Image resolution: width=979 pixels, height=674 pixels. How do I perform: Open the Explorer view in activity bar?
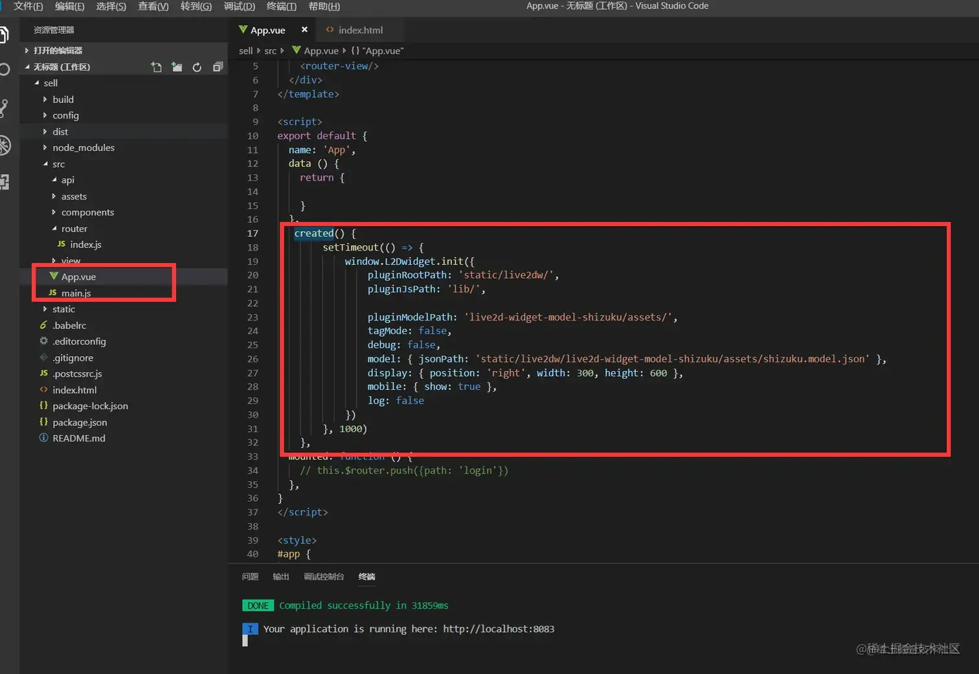[4, 34]
